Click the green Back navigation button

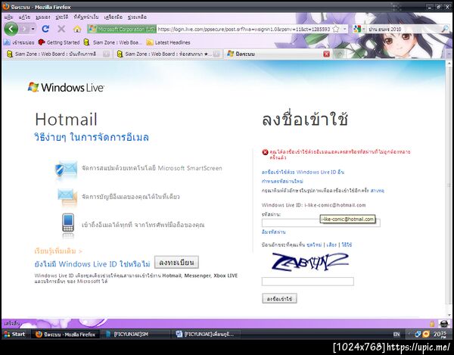11,29
